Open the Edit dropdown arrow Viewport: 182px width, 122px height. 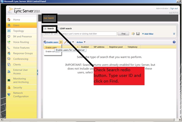[x=73, y=42]
